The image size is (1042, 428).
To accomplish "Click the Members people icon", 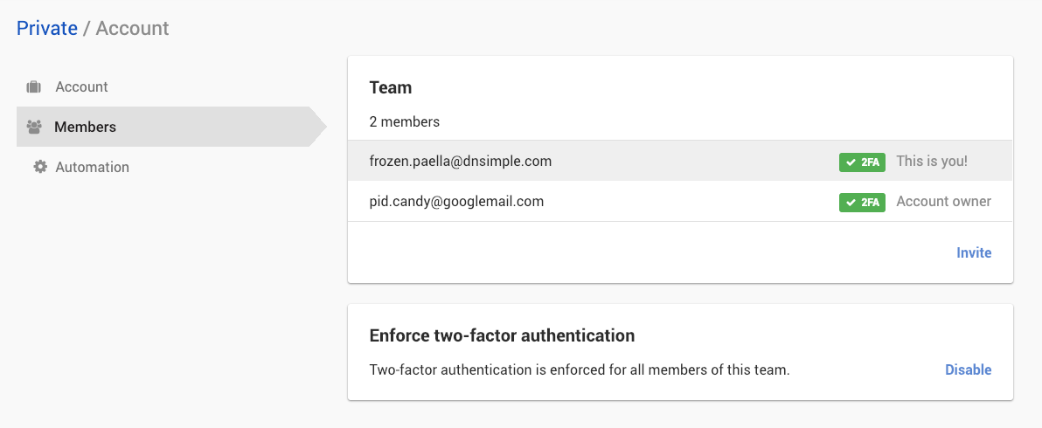I will coord(34,128).
